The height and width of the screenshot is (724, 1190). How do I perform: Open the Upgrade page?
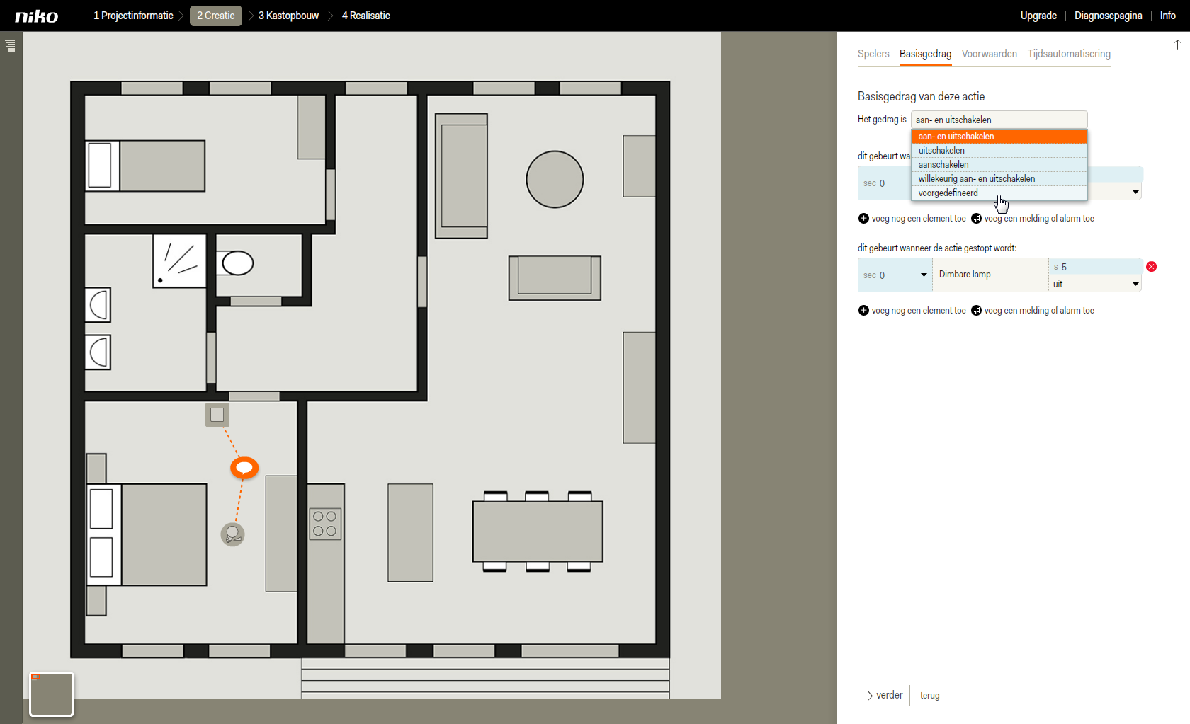click(1038, 16)
